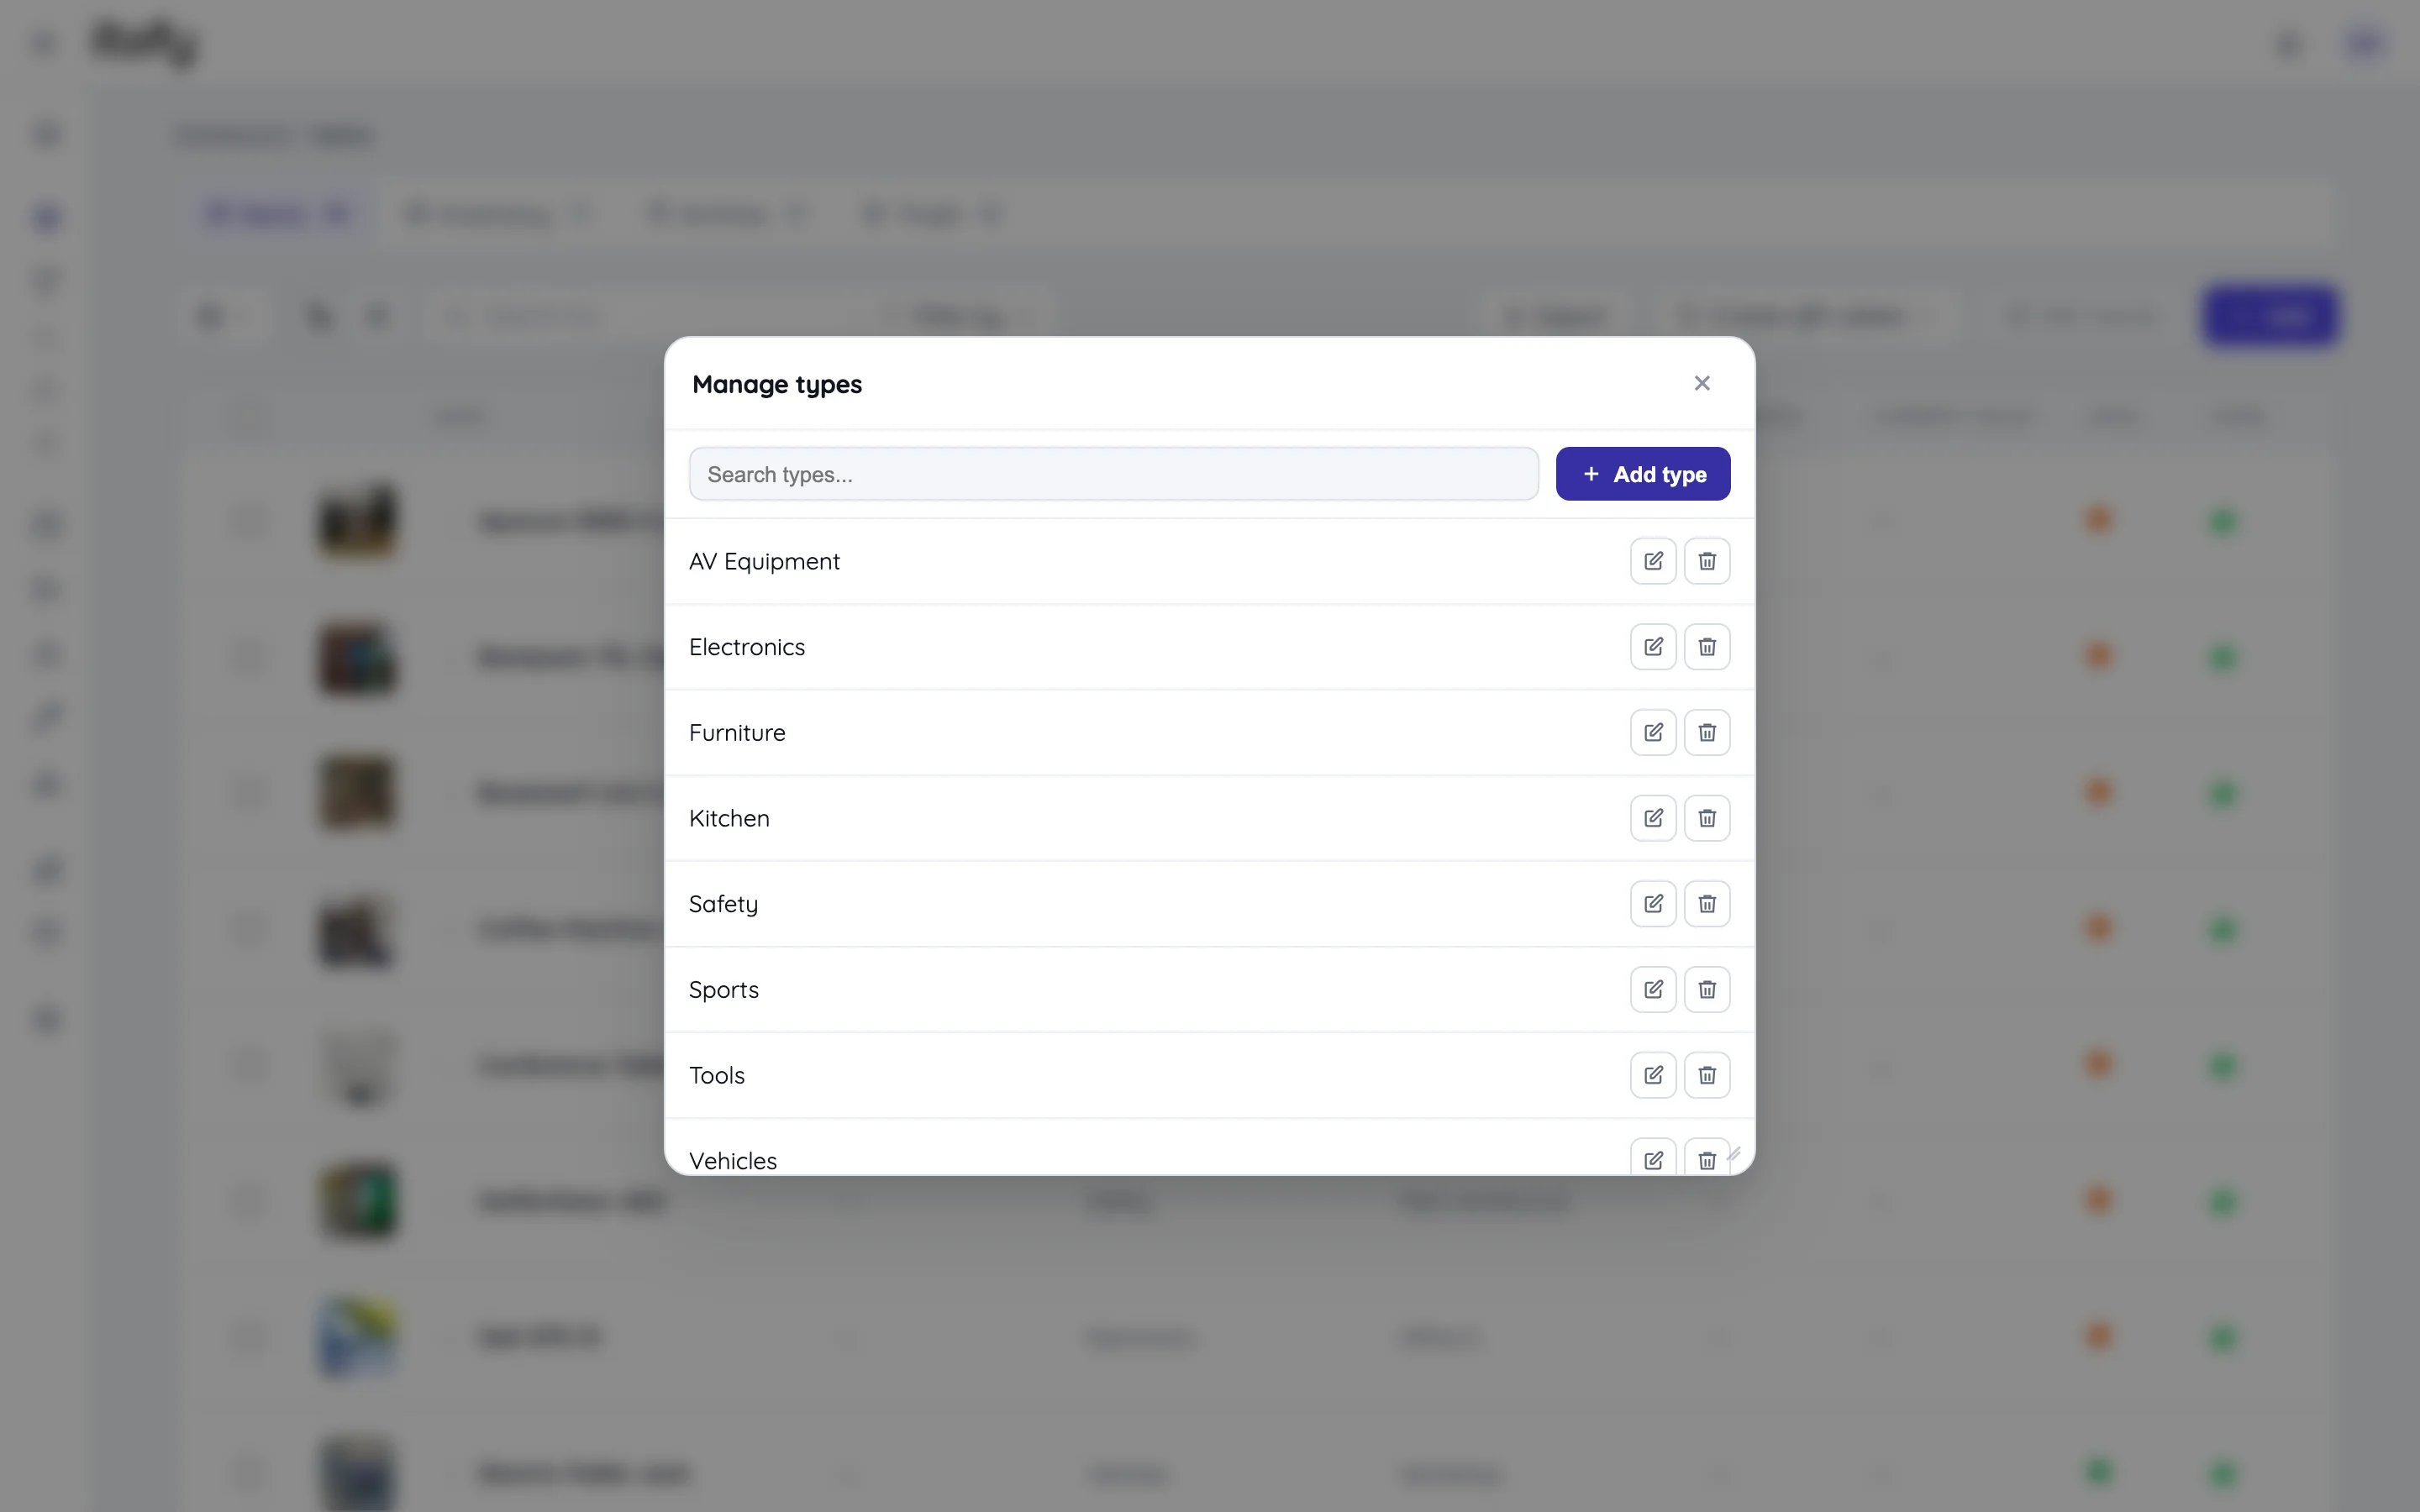The width and height of the screenshot is (2420, 1512).
Task: Delete the Tools type
Action: click(1707, 1075)
